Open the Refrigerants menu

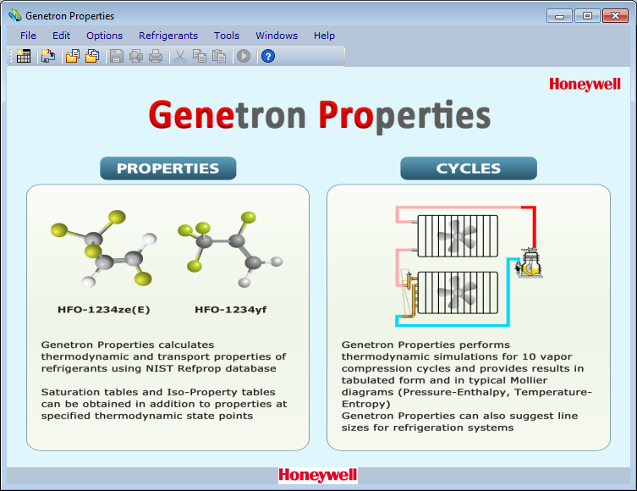tap(168, 36)
